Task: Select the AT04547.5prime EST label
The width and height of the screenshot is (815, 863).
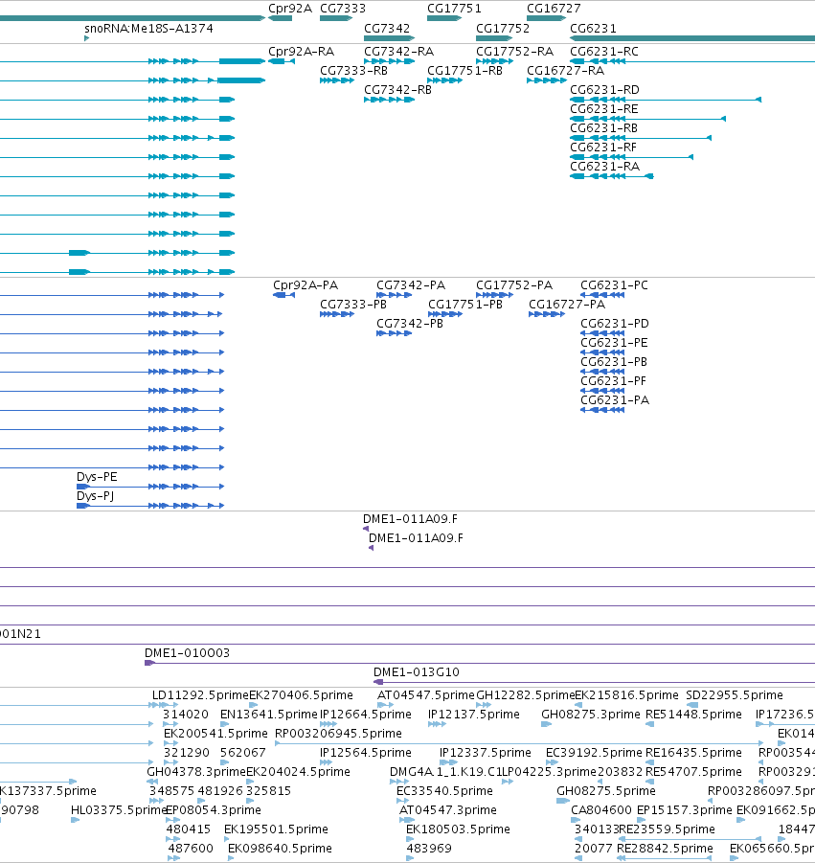Action: pyautogui.click(x=425, y=695)
